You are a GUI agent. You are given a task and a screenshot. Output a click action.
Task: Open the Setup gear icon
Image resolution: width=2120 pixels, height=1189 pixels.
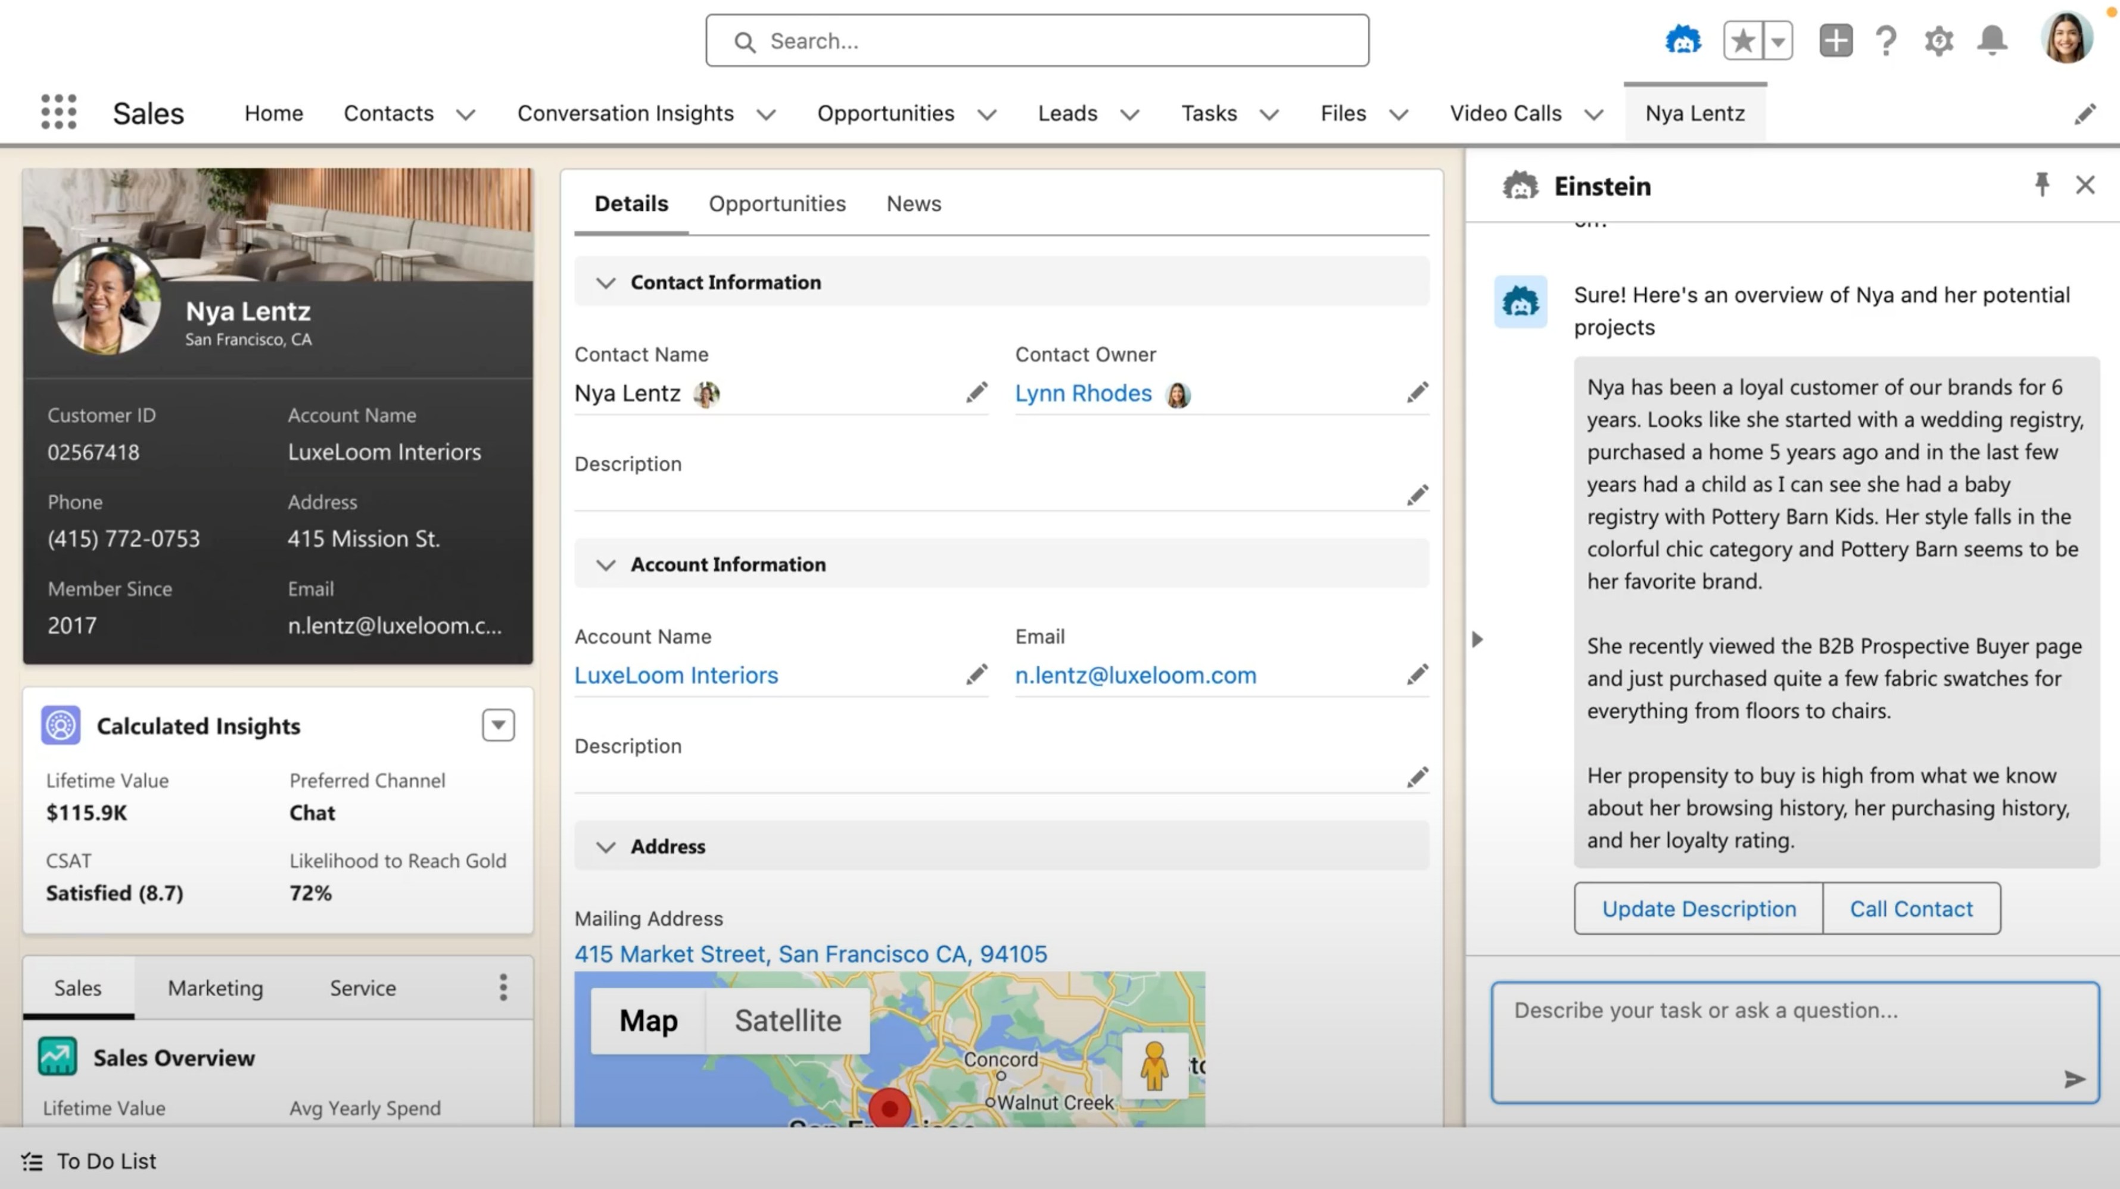coord(1938,40)
